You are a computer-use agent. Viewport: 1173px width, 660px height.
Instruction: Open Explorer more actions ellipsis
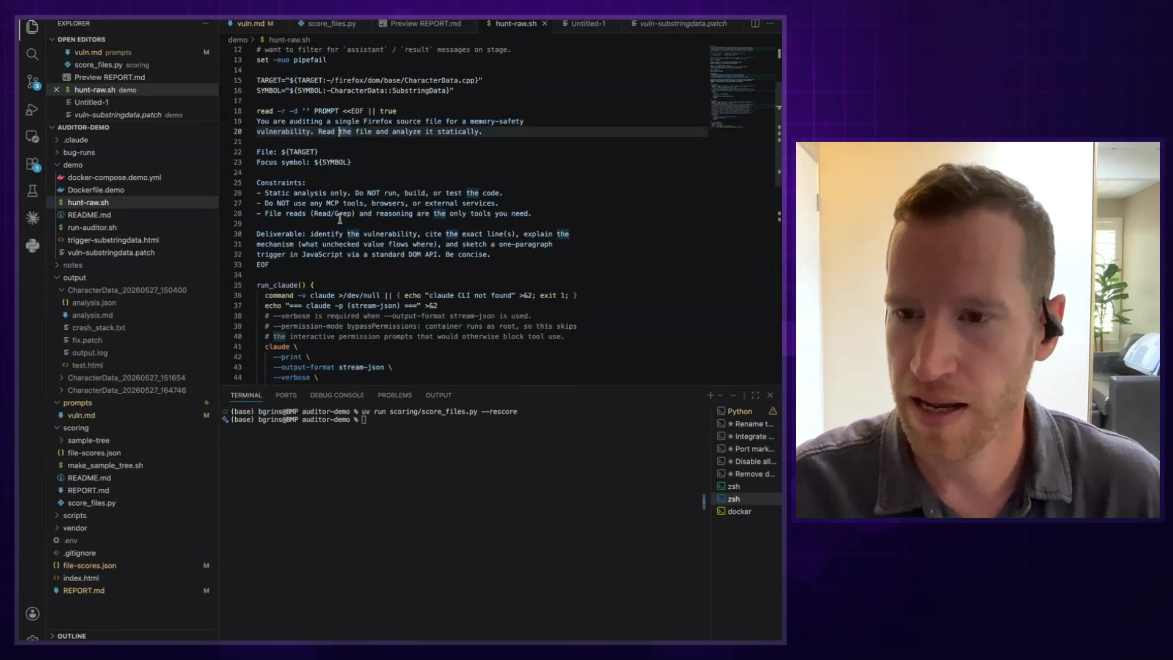pyautogui.click(x=205, y=23)
